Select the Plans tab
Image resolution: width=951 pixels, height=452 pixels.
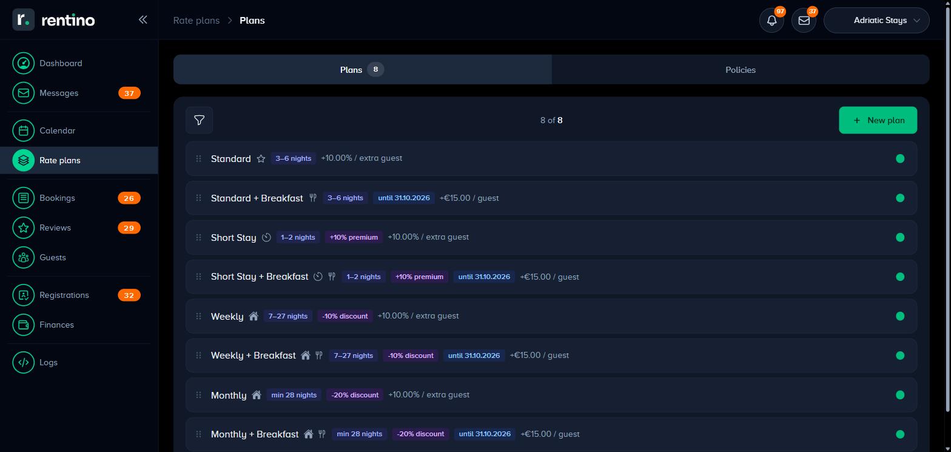click(363, 70)
